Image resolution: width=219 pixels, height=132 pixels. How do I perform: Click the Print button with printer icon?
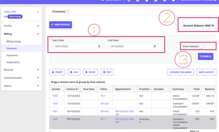(57, 72)
